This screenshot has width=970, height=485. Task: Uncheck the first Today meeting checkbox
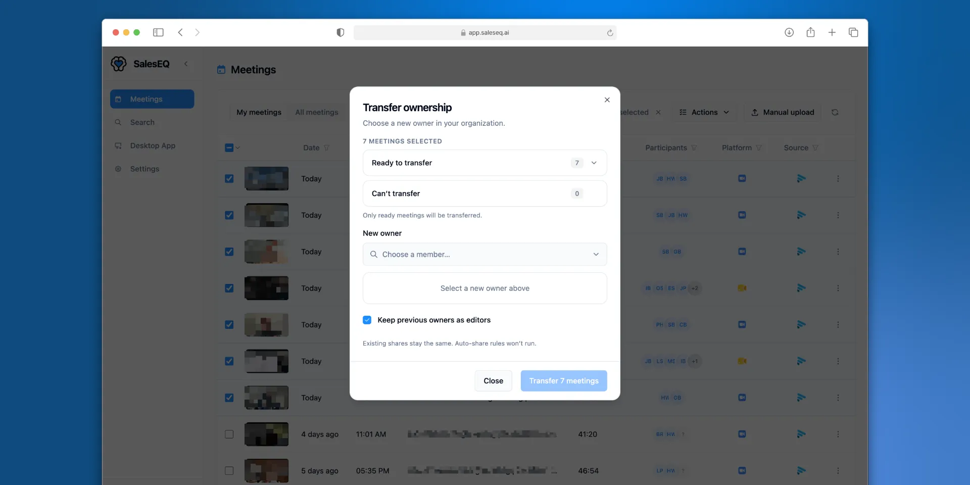(x=229, y=178)
